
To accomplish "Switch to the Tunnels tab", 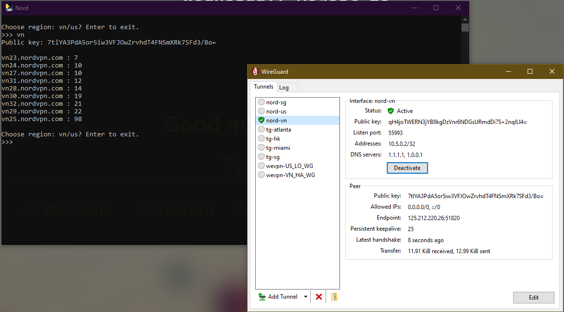I will pyautogui.click(x=264, y=87).
